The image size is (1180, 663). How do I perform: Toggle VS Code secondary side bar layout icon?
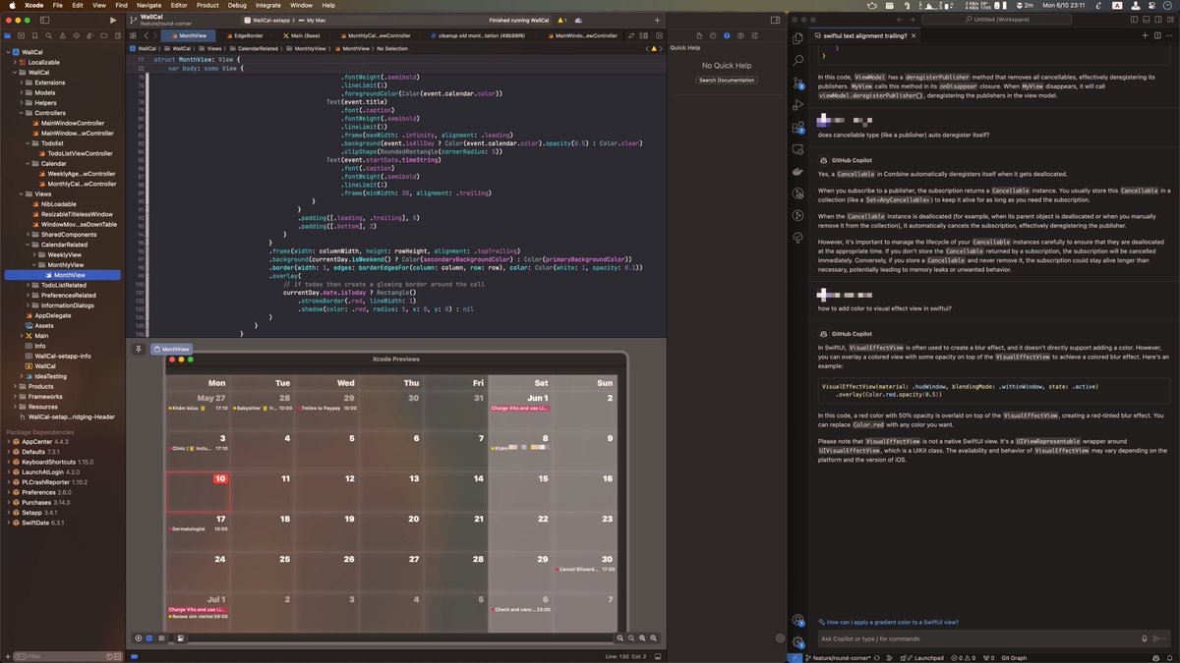[x=1159, y=20]
